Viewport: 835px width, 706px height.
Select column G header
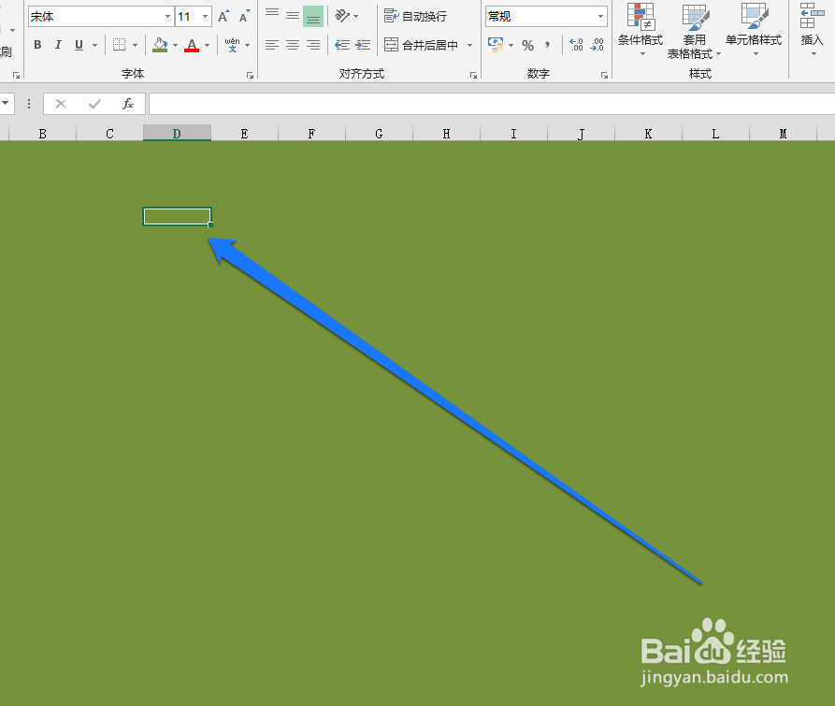[379, 134]
